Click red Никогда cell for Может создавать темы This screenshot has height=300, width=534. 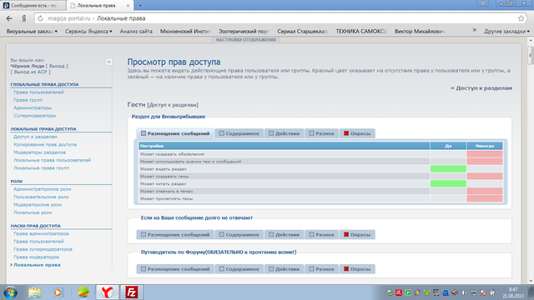tap(485, 176)
